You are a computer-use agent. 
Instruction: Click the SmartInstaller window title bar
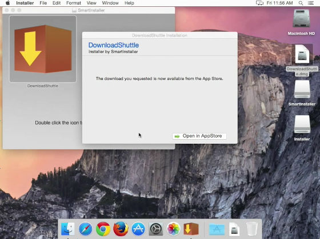89,10
